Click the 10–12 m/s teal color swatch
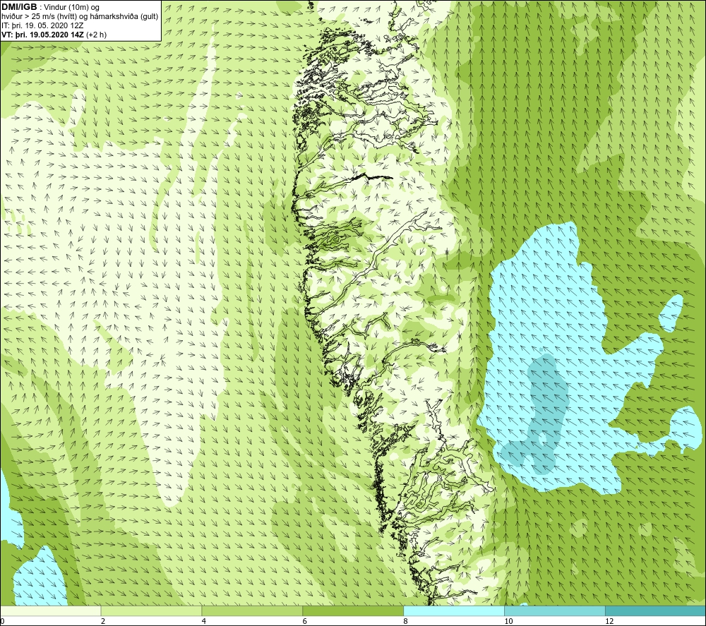This screenshot has width=706, height=626. point(555,611)
